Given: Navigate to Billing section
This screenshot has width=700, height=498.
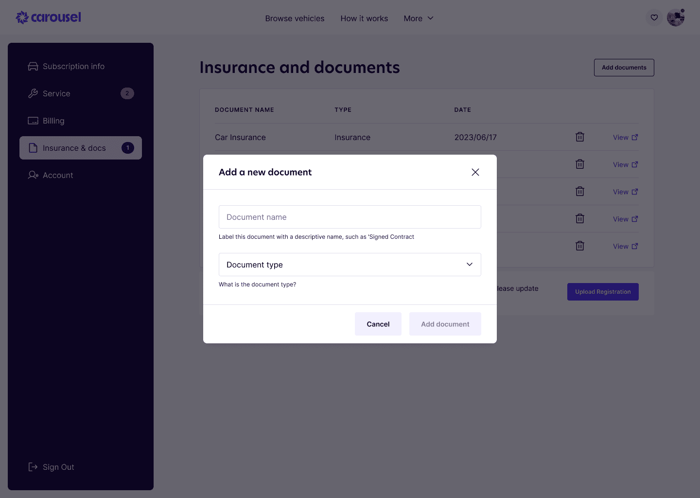Looking at the screenshot, I should [x=53, y=121].
